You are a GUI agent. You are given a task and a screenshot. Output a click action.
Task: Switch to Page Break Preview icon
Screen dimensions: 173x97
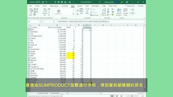click(x=121, y=96)
